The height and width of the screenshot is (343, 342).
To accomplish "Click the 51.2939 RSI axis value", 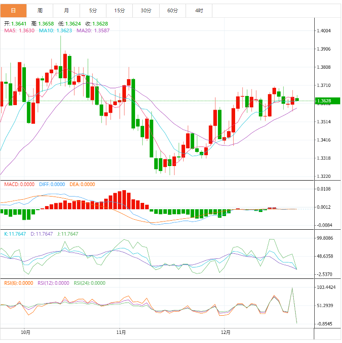I will click(325, 305).
